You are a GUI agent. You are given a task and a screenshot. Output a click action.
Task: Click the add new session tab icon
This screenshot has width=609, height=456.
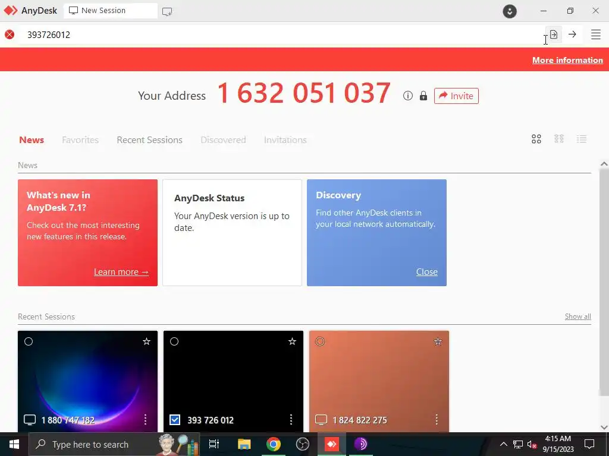(x=167, y=12)
